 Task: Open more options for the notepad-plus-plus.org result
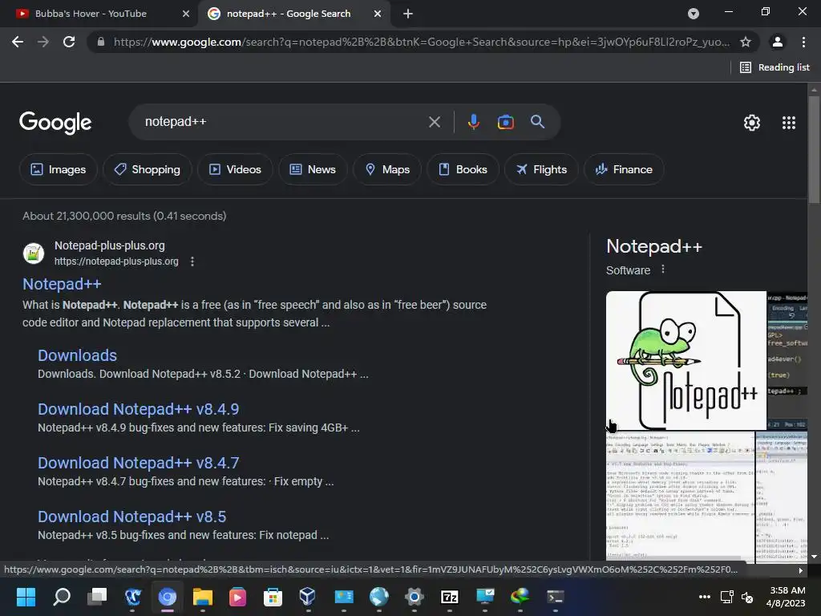[x=192, y=261]
